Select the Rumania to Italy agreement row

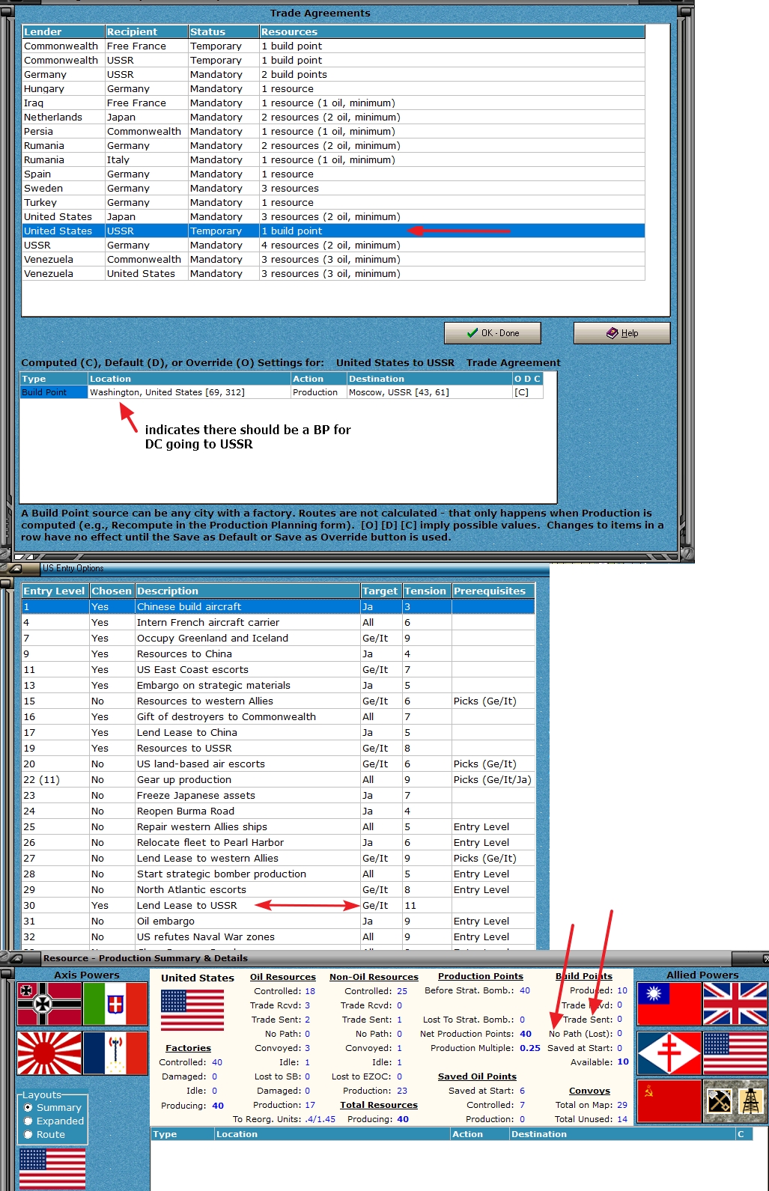click(333, 159)
